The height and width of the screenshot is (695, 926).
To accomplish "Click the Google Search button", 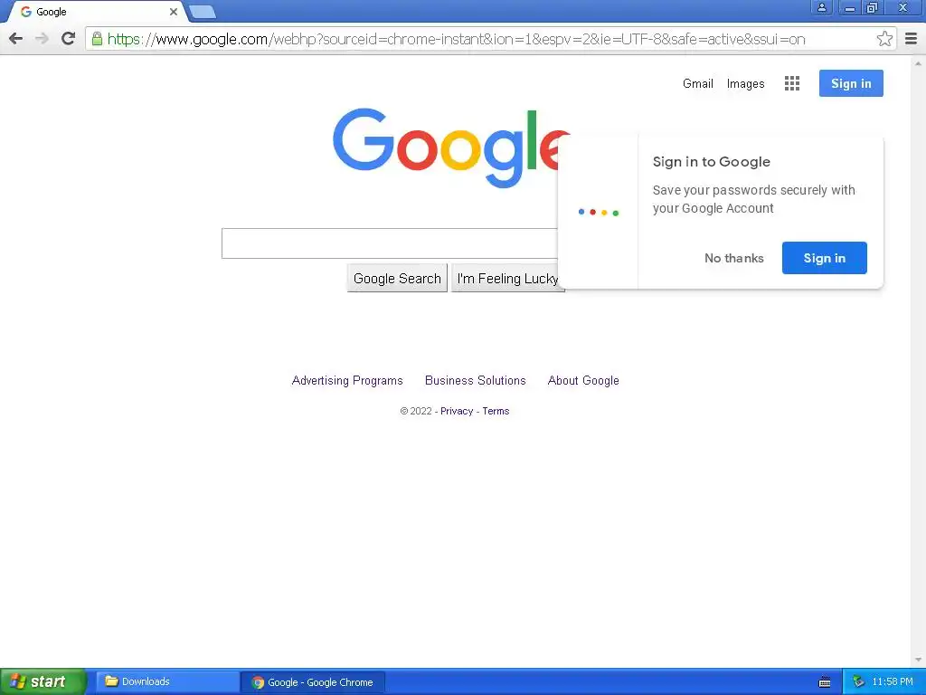I will coord(397,279).
